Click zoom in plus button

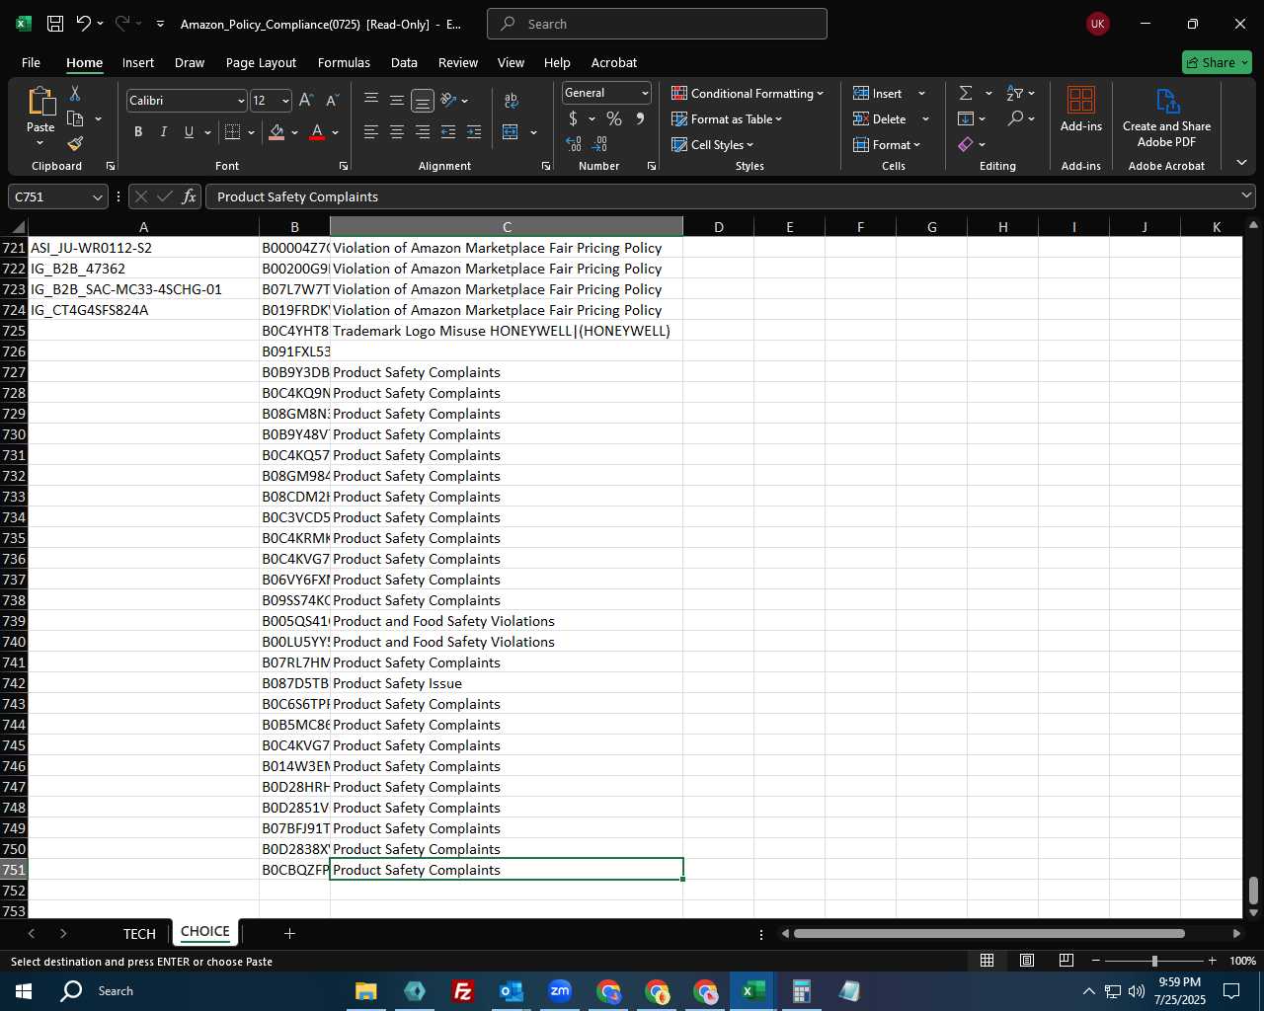pyautogui.click(x=1212, y=961)
